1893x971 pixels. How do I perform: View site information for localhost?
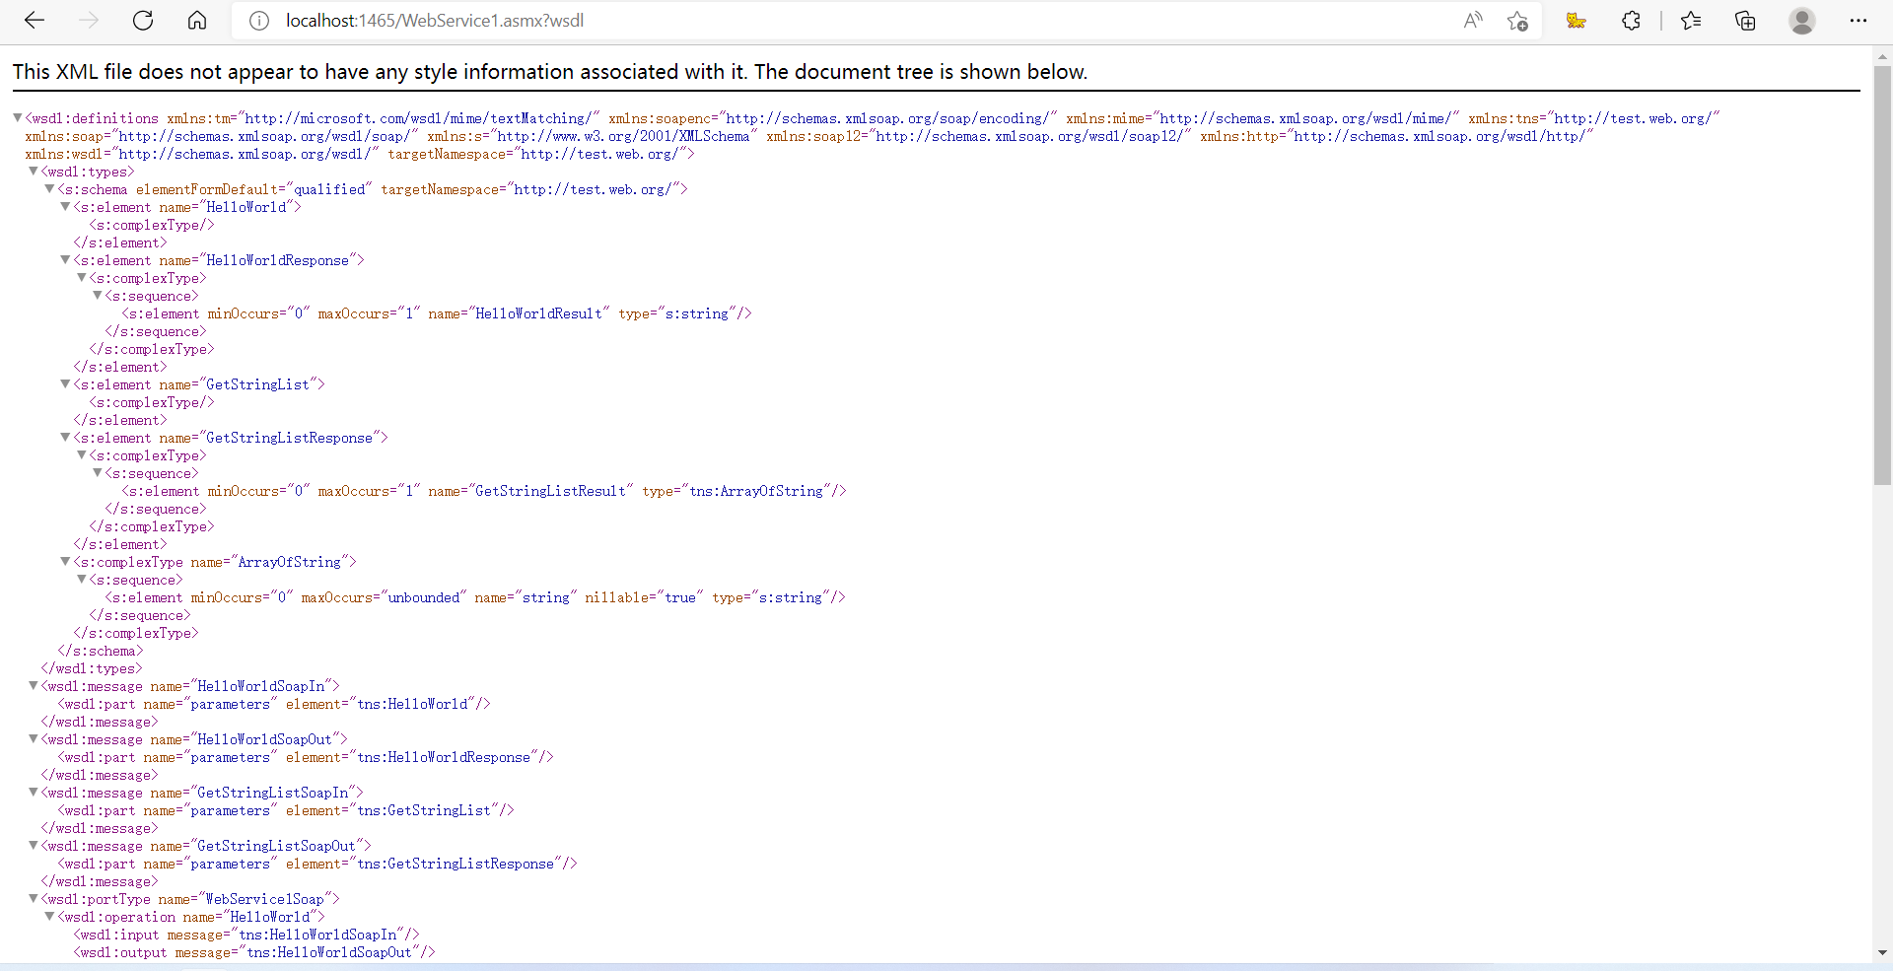tap(258, 20)
